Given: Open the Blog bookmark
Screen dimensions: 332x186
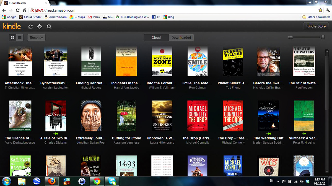Looking at the screenshot, I should (x=168, y=17).
